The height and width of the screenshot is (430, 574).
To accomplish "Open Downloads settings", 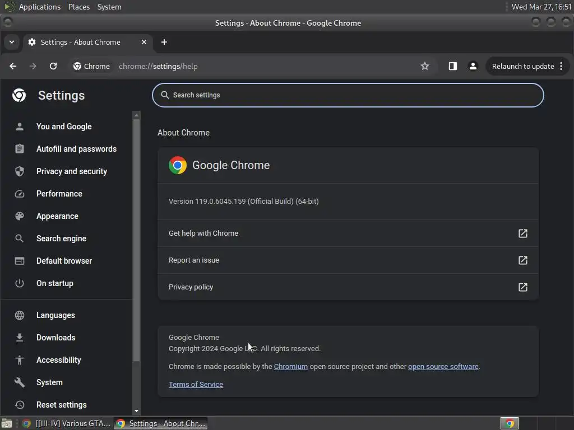I will (x=56, y=338).
